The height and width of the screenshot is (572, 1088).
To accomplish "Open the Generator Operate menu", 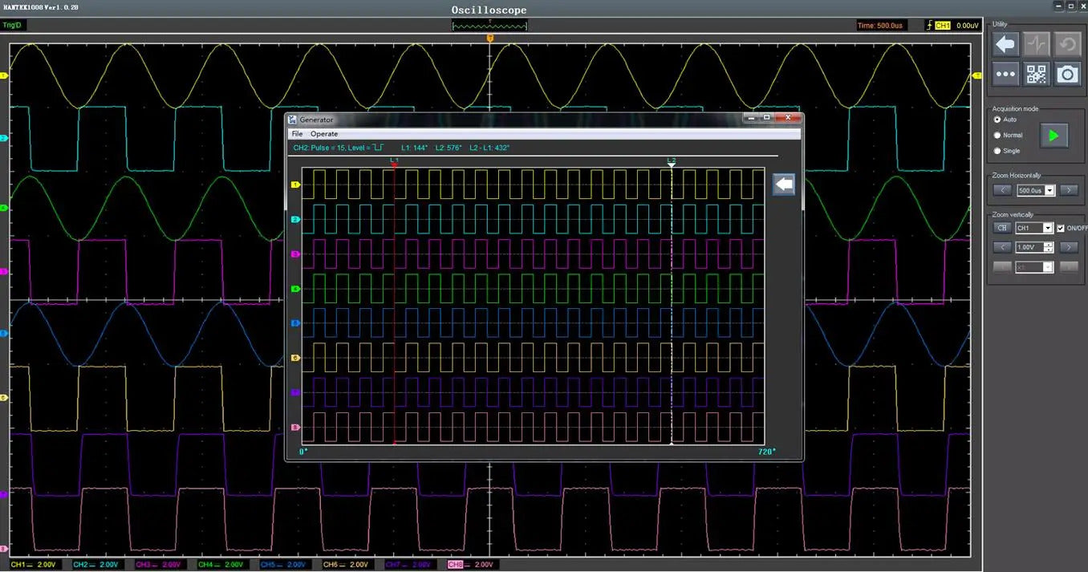I will (x=324, y=134).
